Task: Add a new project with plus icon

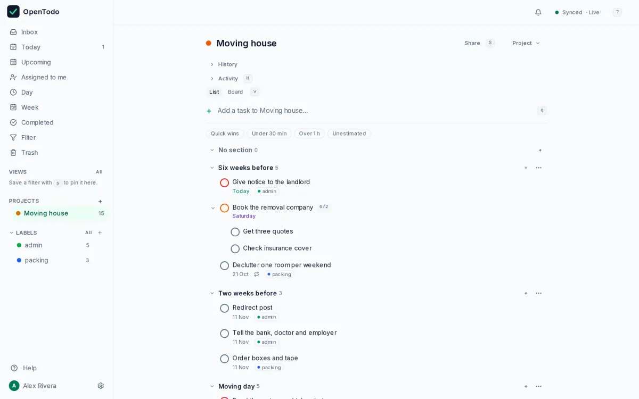Action: click(x=100, y=201)
